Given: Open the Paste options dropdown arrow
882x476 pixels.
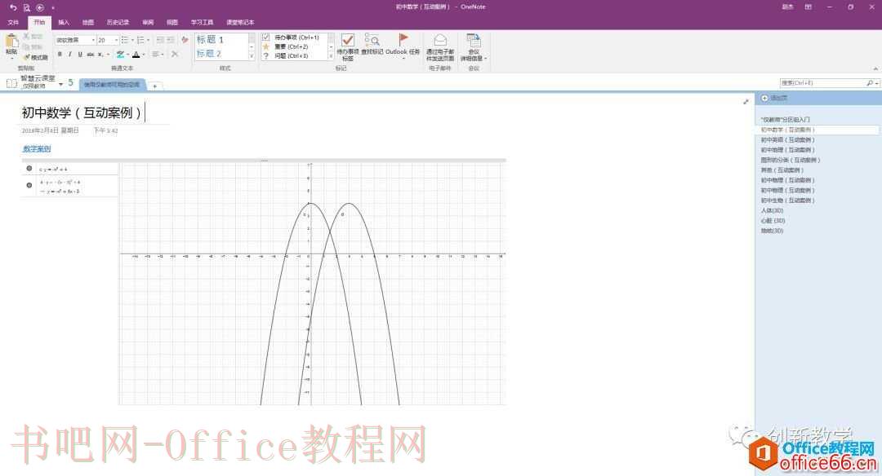Looking at the screenshot, I should click(11, 58).
